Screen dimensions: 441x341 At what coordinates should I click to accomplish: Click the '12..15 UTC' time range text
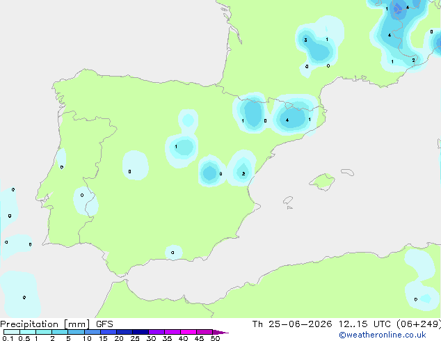point(364,324)
